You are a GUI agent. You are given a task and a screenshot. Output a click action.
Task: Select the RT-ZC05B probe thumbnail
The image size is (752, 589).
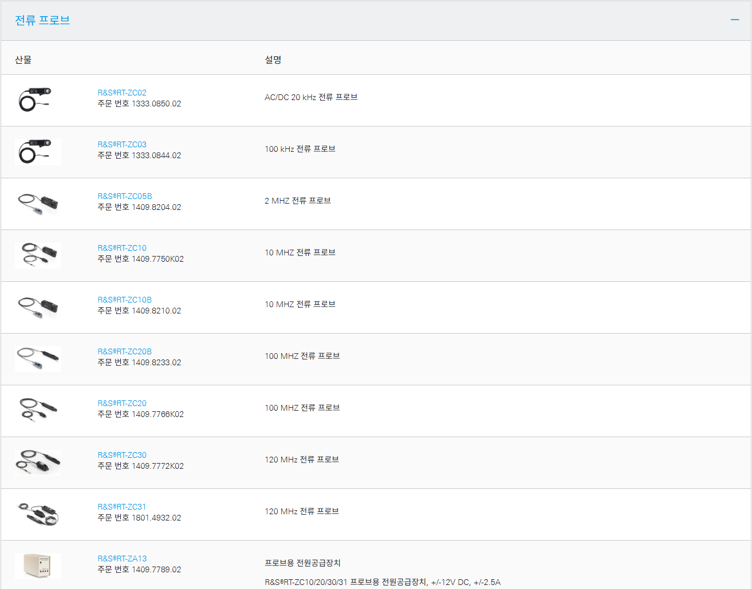click(x=37, y=204)
